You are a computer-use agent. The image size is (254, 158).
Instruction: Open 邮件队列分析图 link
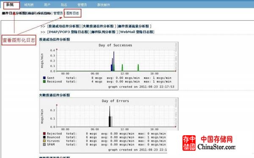[104, 32]
